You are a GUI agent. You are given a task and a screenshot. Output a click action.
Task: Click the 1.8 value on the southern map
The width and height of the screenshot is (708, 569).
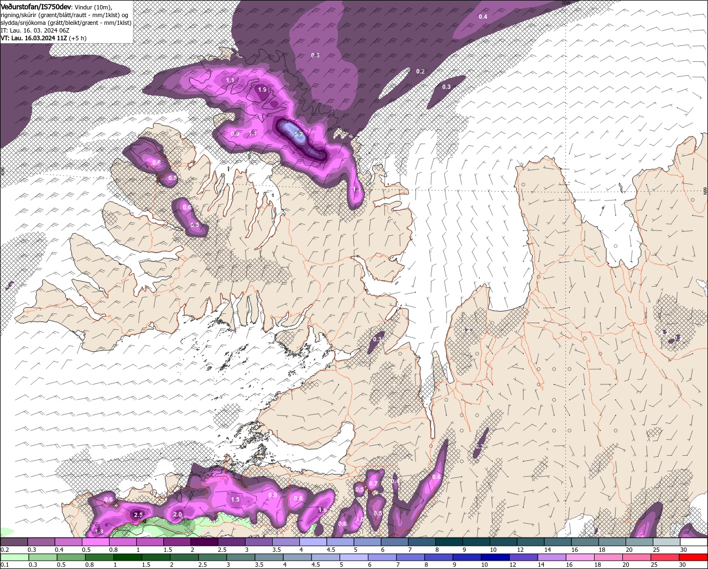coord(322,510)
